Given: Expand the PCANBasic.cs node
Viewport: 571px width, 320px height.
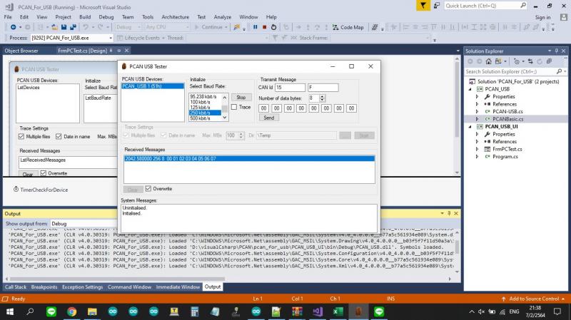Looking at the screenshot, I should coord(477,119).
